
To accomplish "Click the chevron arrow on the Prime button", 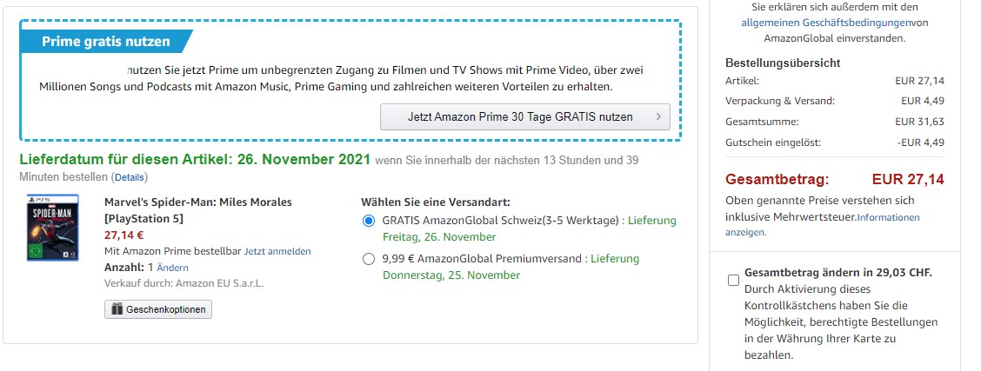I will (658, 116).
